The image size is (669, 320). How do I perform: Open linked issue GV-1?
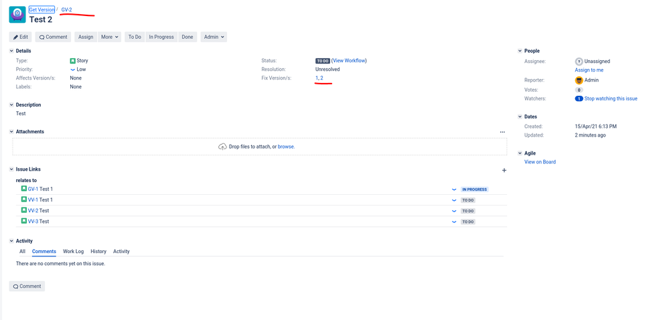(33, 189)
